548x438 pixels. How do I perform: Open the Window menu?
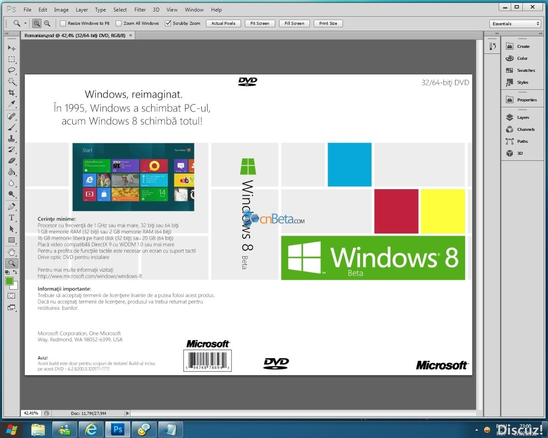click(194, 9)
